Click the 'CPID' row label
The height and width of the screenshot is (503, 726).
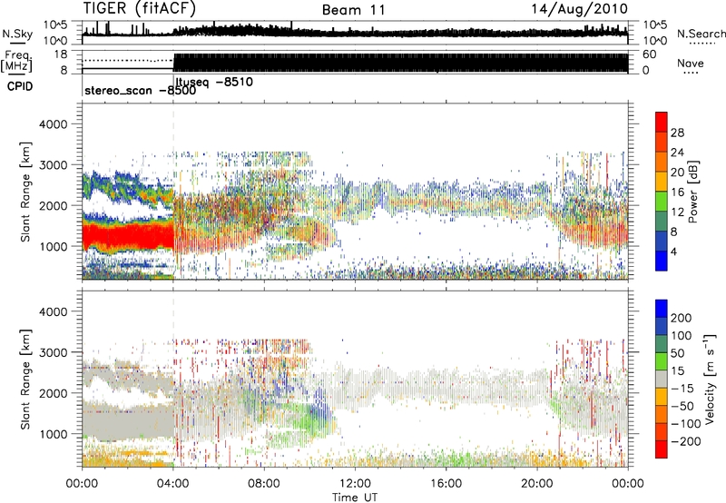pos(20,86)
